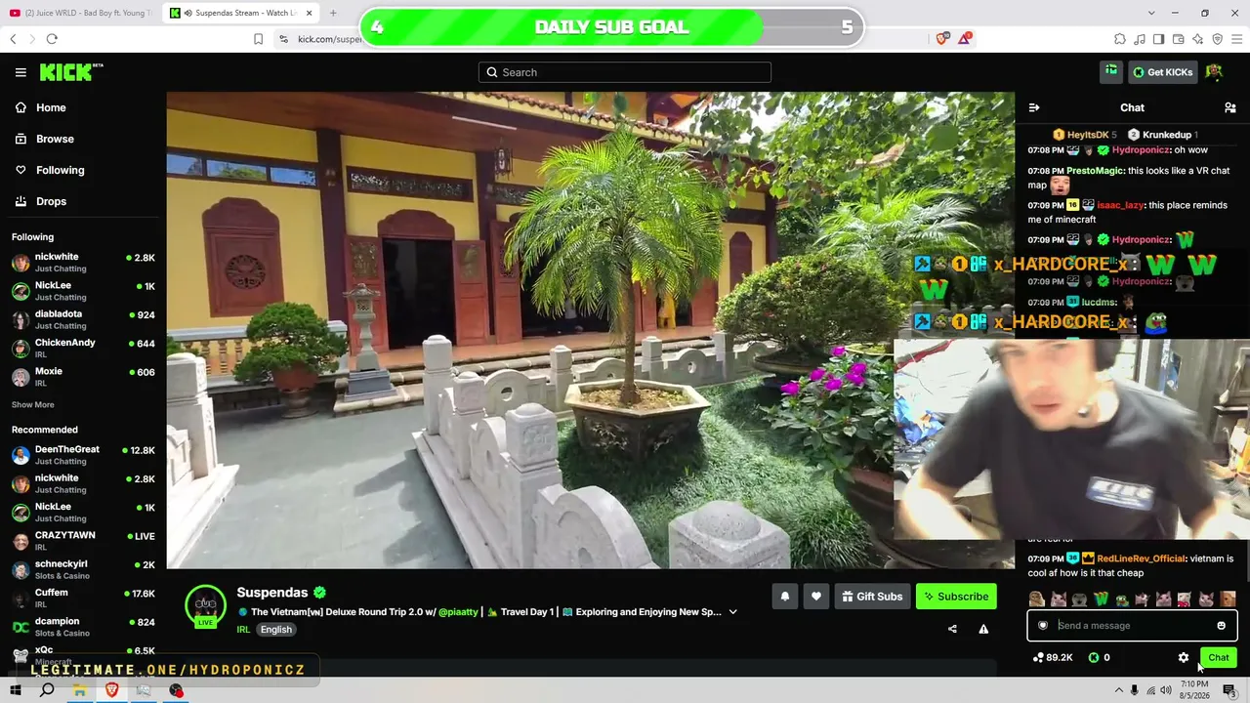This screenshot has width=1250, height=703.
Task: Open ChickenAndy channel under Following
Action: click(83, 349)
